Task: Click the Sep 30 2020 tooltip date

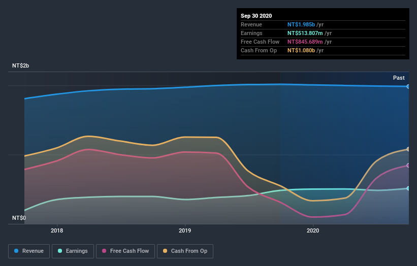Action: pos(256,16)
